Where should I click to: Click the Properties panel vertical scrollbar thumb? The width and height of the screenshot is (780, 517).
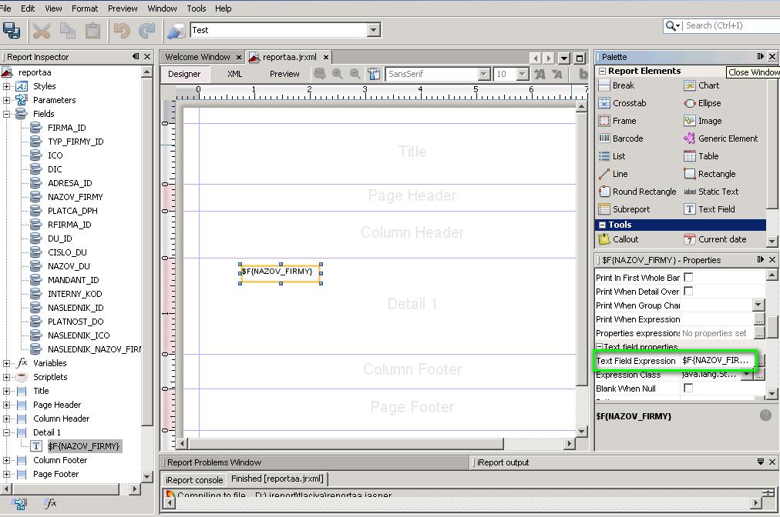coord(772,327)
